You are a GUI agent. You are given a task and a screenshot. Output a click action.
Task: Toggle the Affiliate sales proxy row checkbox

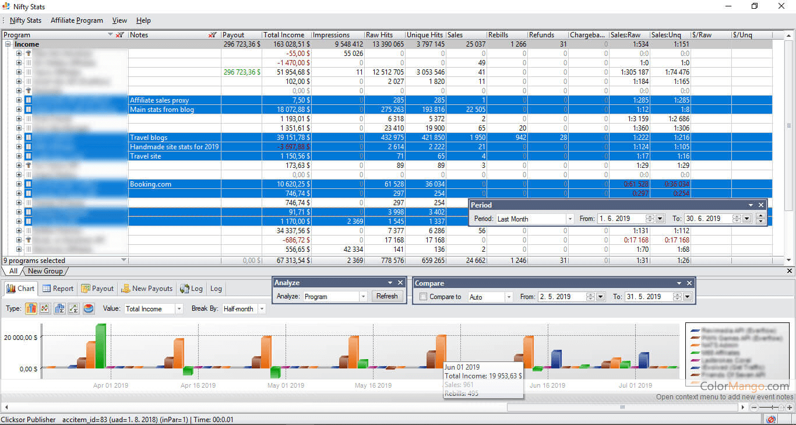(x=29, y=100)
